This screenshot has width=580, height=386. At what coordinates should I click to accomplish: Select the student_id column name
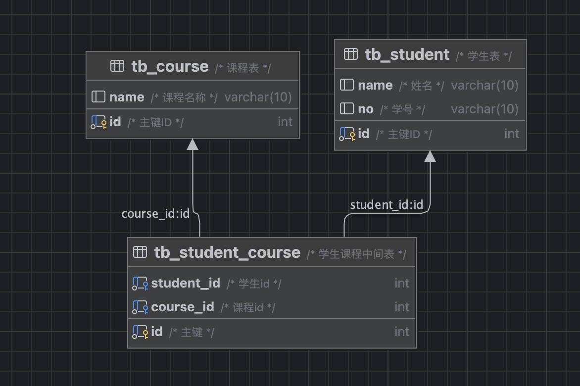click(186, 283)
